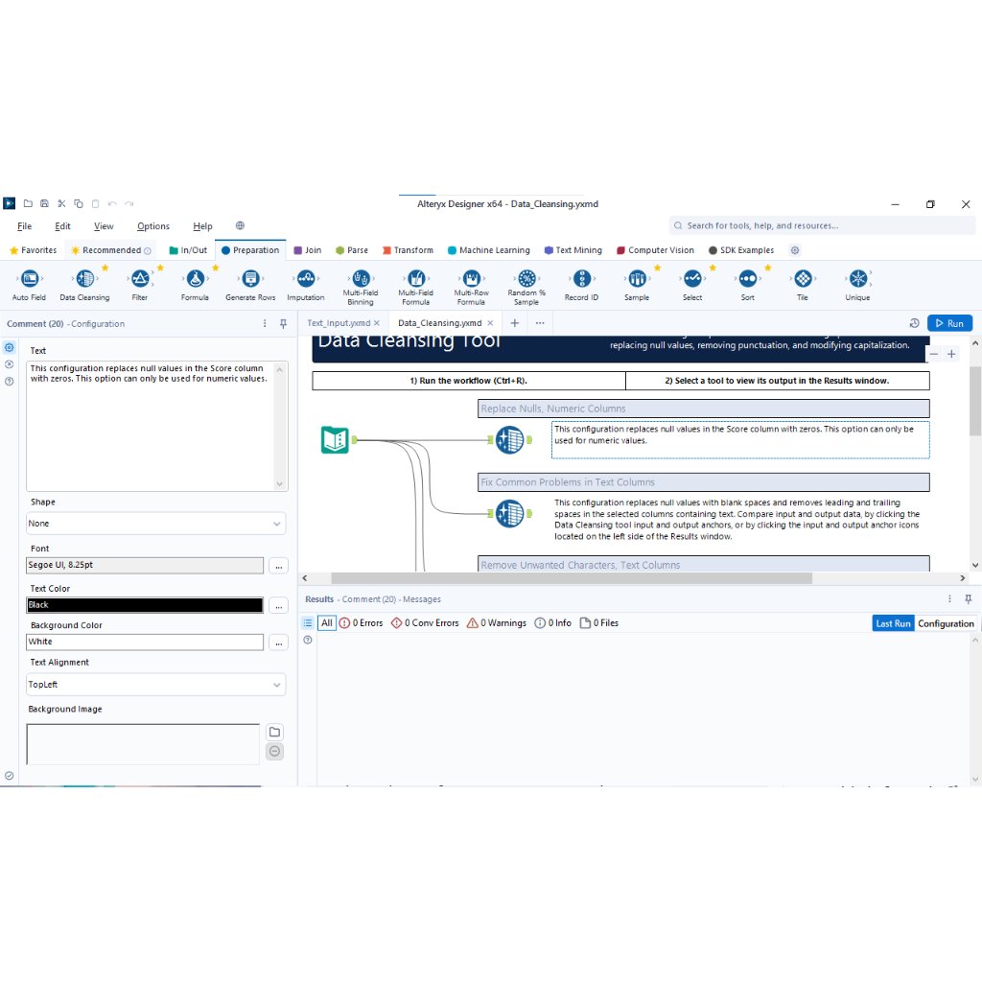982x982 pixels.
Task: Open Text Color picker ellipsis button
Action: point(279,606)
